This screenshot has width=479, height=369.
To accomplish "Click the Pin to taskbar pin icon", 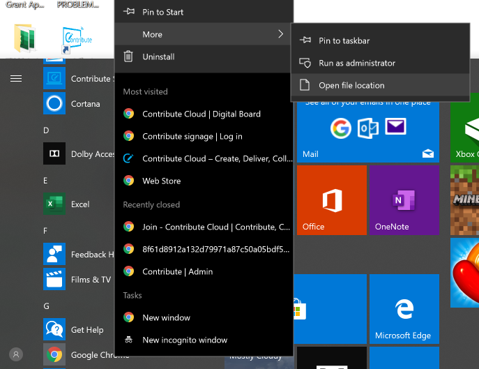I will pos(305,40).
